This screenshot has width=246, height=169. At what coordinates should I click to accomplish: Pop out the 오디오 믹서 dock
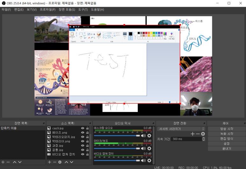coord(153,123)
